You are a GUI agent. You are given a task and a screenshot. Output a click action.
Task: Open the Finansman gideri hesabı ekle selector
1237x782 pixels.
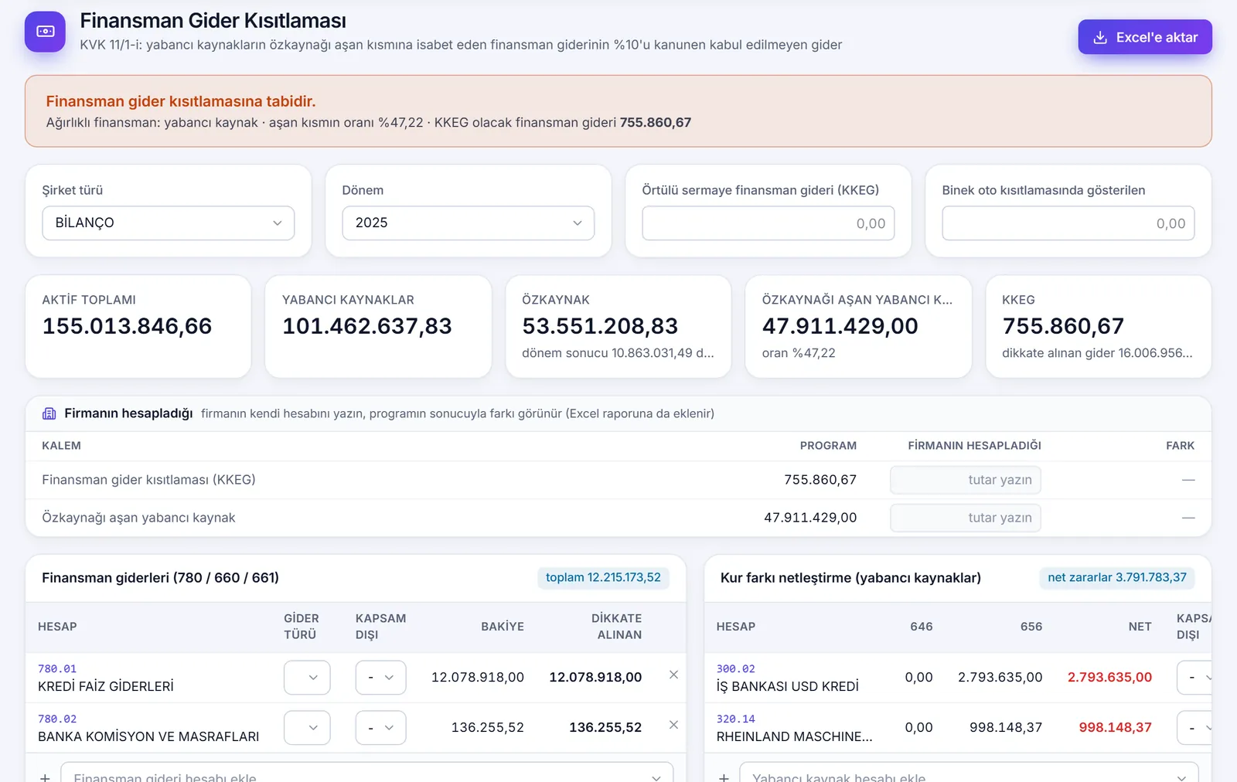click(x=367, y=773)
